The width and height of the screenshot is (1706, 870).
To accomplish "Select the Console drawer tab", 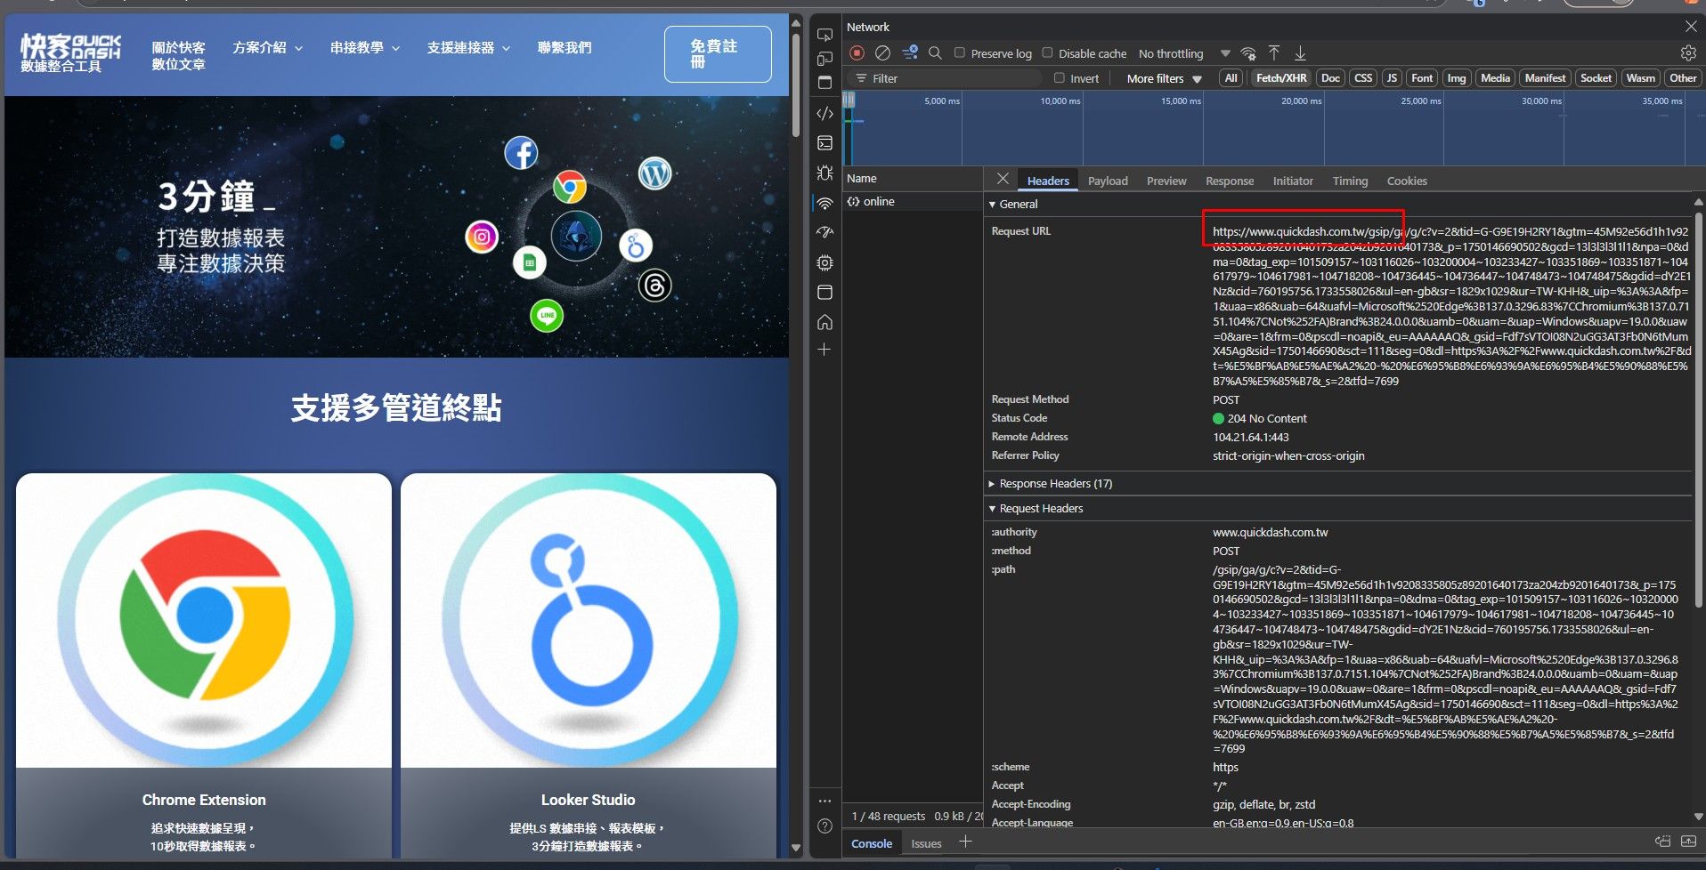I will click(x=872, y=843).
